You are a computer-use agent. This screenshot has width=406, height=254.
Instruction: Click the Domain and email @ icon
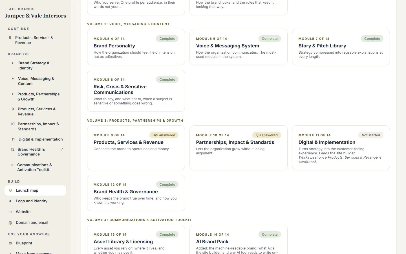10,223
